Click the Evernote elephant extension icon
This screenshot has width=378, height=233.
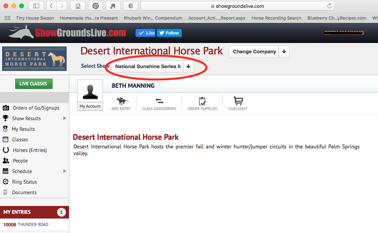[x=113, y=6]
